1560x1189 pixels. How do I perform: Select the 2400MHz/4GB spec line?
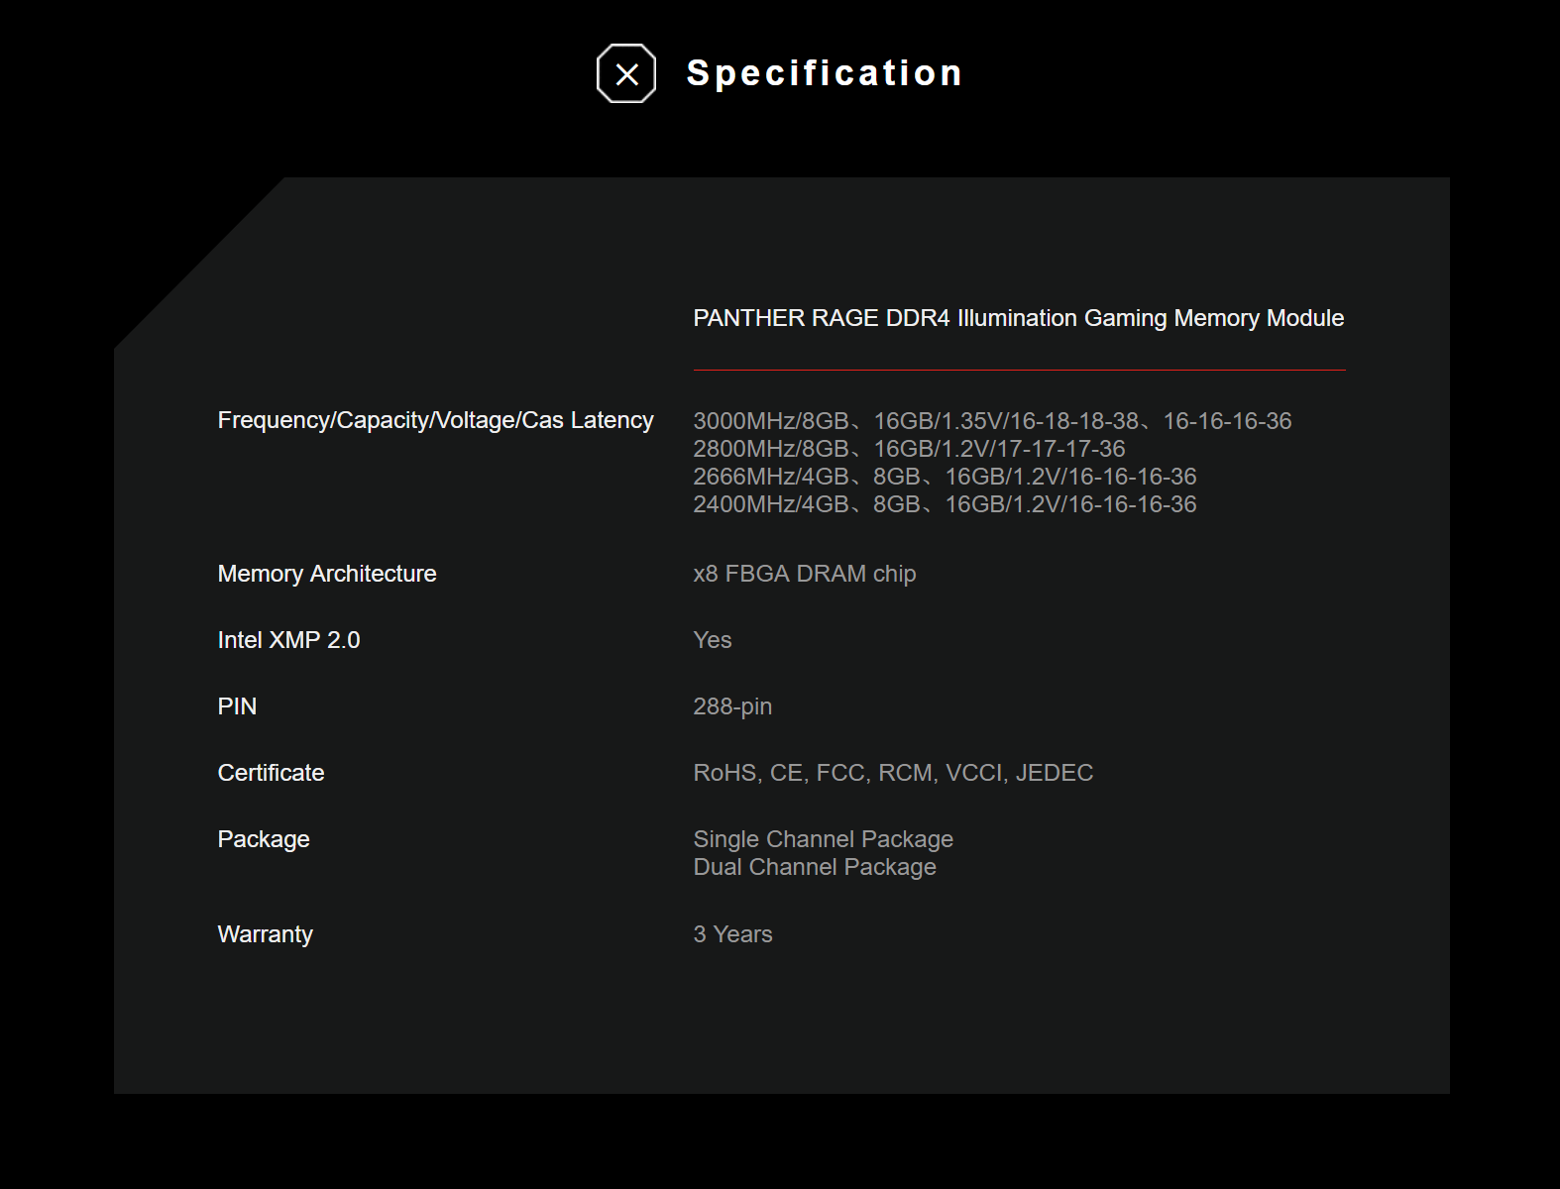point(946,504)
